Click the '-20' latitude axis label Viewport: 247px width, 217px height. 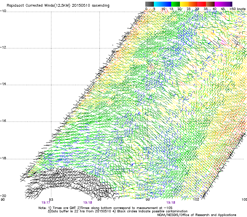(3, 196)
